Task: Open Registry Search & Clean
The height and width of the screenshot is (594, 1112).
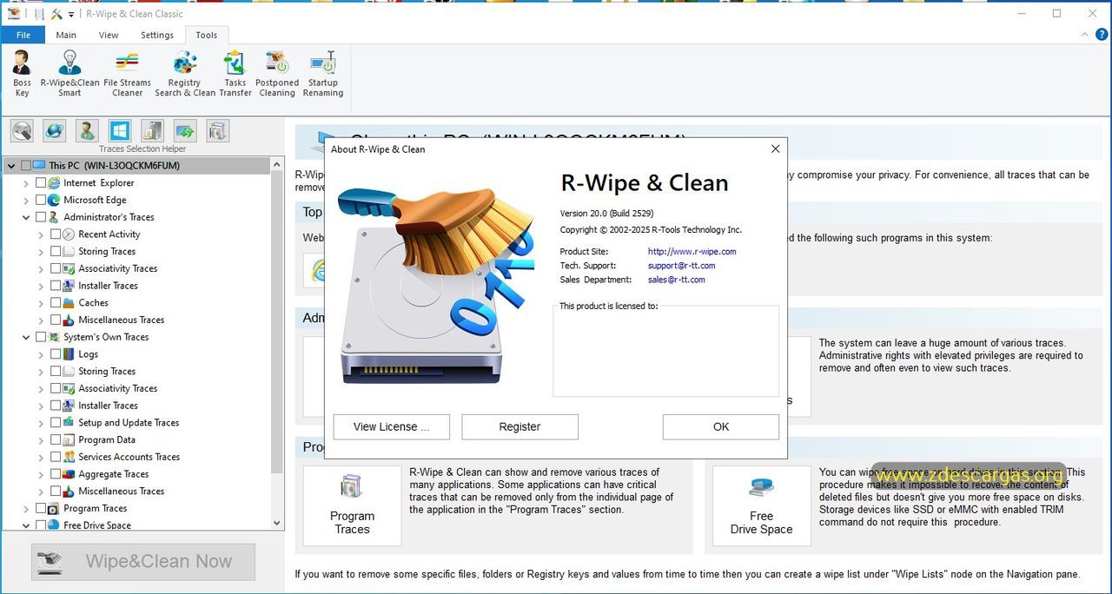Action: point(185,73)
